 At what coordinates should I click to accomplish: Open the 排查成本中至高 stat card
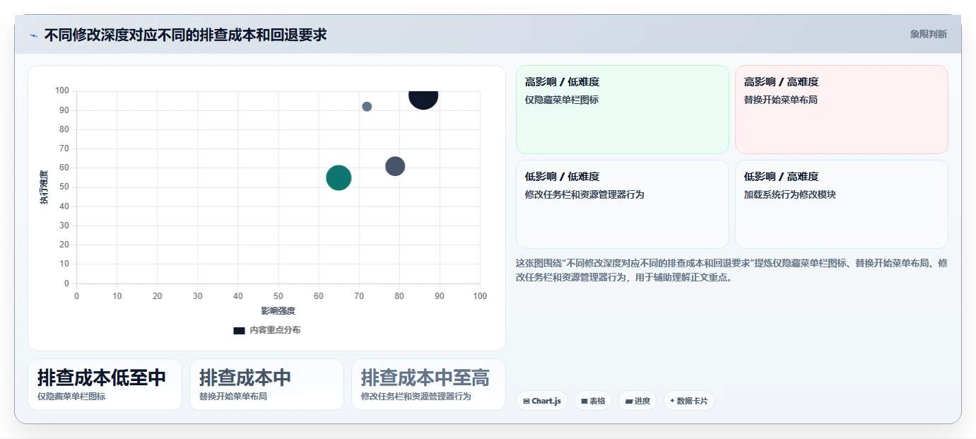(428, 385)
